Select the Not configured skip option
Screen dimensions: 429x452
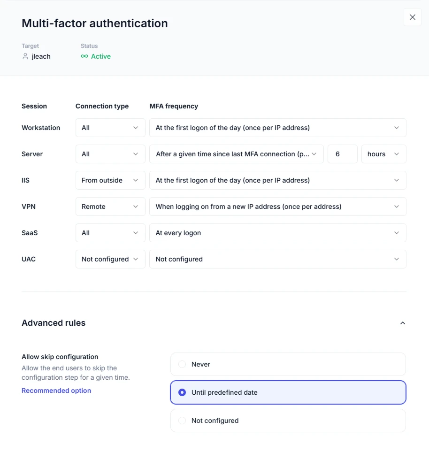(x=182, y=421)
